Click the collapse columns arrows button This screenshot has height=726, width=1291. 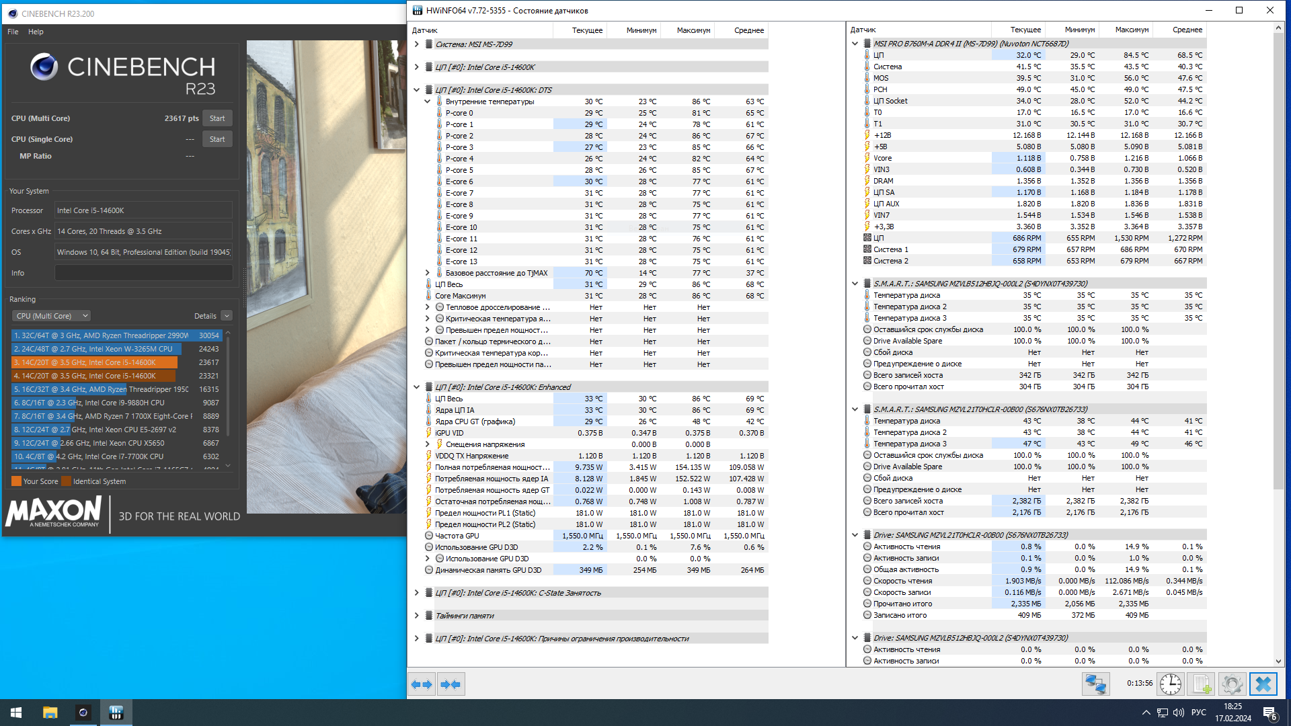point(451,684)
